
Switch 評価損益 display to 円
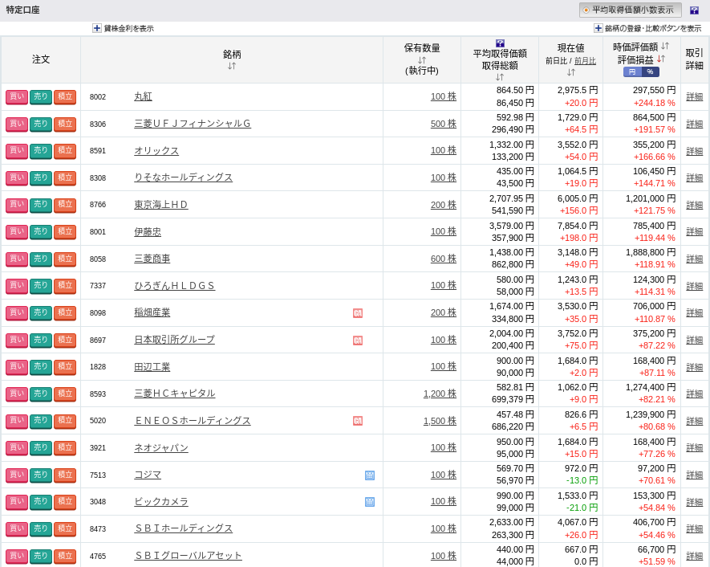[632, 71]
